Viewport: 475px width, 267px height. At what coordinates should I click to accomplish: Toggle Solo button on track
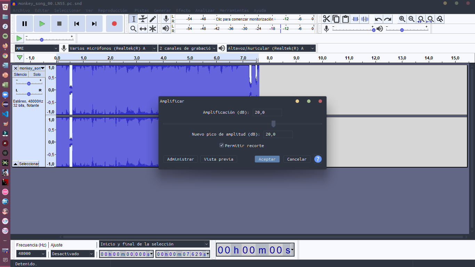coord(37,74)
